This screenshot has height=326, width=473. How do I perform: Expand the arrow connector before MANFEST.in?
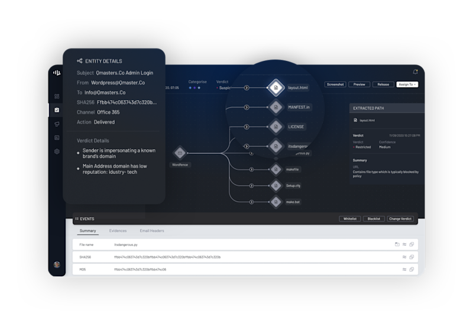click(x=247, y=107)
